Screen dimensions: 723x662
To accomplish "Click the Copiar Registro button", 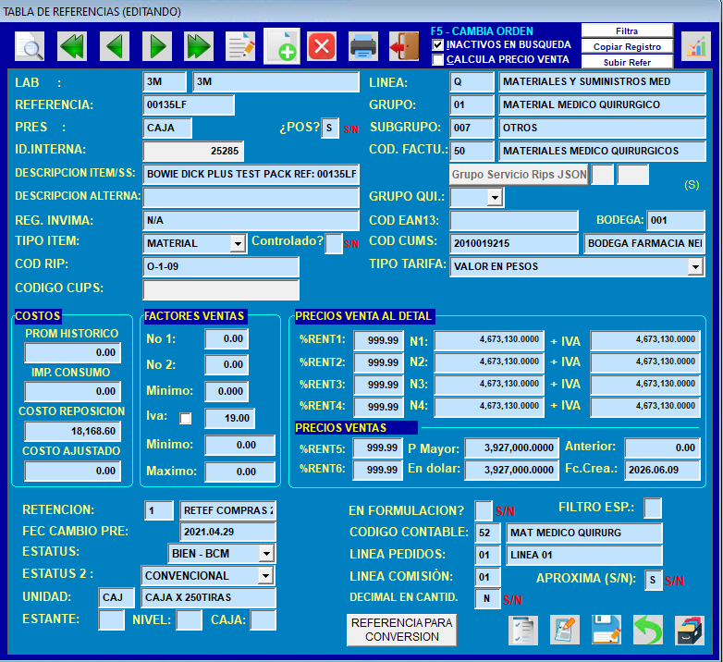I will tap(627, 46).
